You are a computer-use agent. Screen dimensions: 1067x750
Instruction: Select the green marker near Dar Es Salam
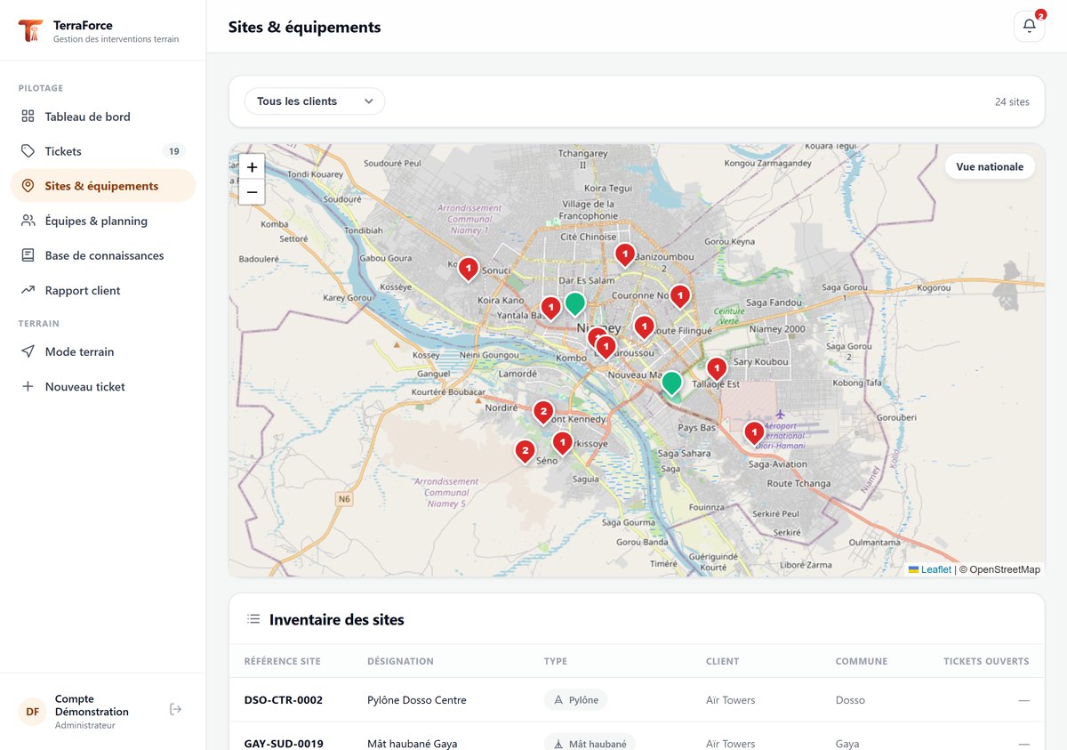tap(575, 303)
